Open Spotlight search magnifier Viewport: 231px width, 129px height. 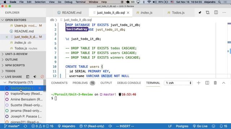(219, 2)
